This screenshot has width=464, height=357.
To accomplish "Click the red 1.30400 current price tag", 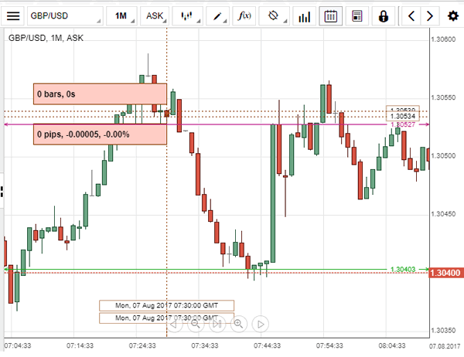I will point(446,273).
